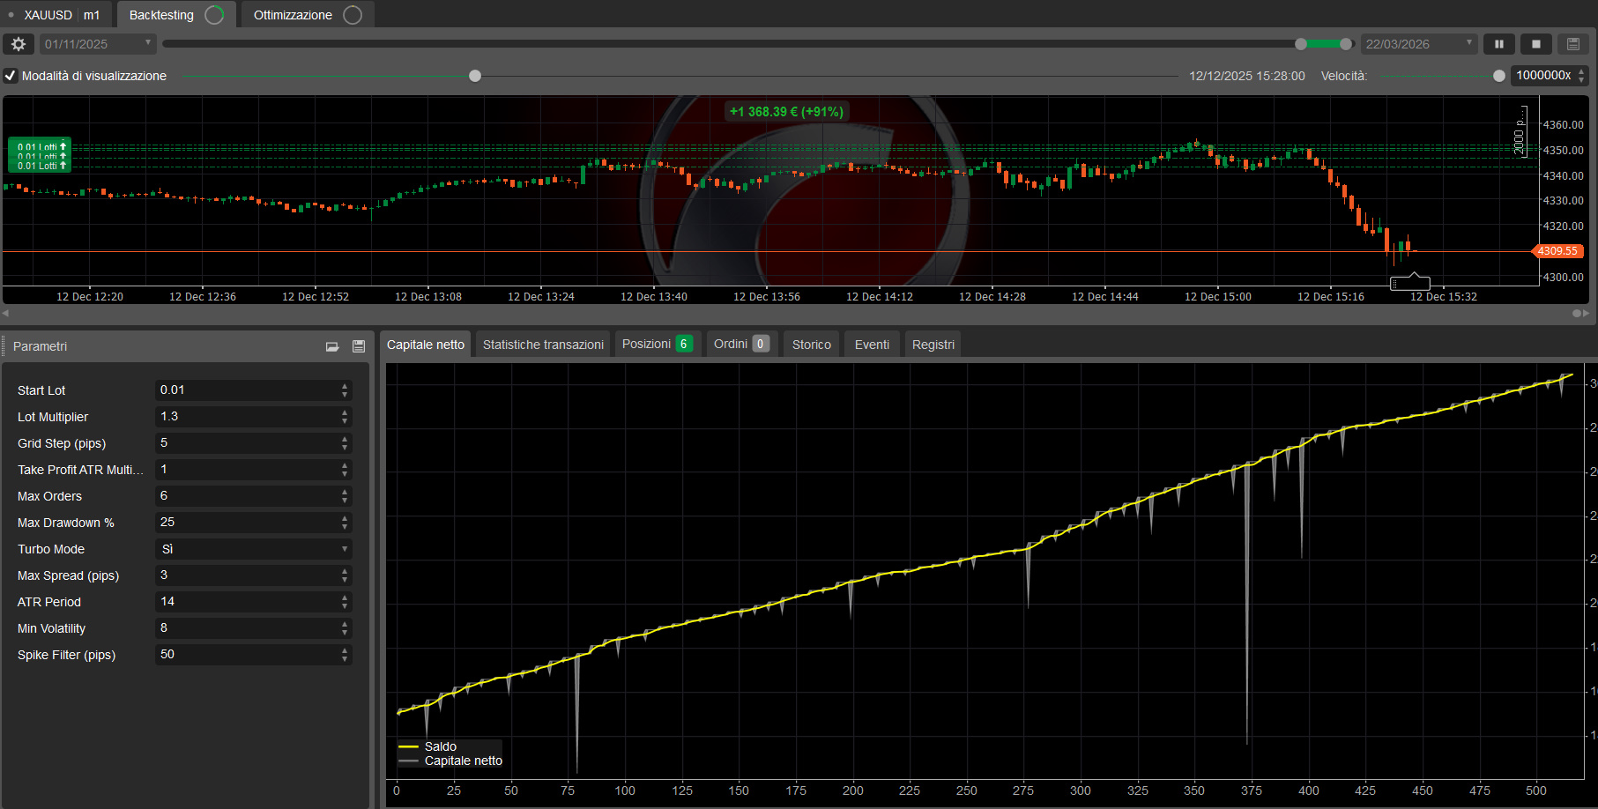Load parameters with the open folder icon
Viewport: 1598px width, 809px height.
click(332, 346)
